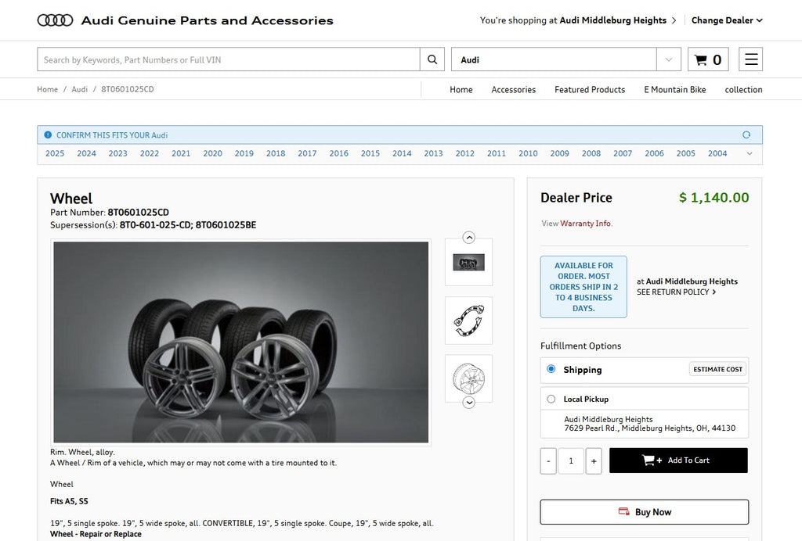Add the wheel to cart

(678, 460)
